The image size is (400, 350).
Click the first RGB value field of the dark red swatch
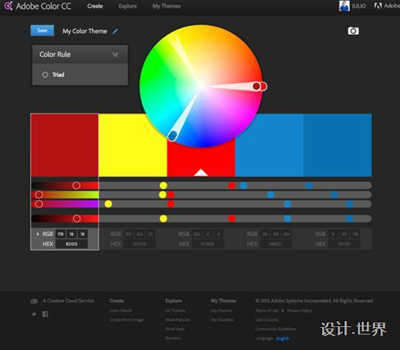(61, 234)
